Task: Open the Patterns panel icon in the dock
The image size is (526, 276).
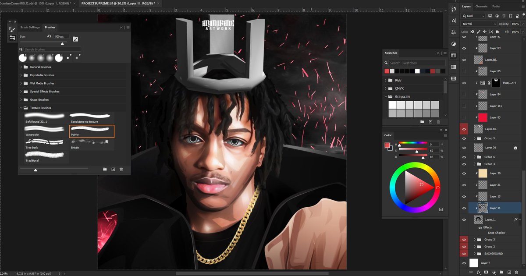Action: (x=453, y=78)
